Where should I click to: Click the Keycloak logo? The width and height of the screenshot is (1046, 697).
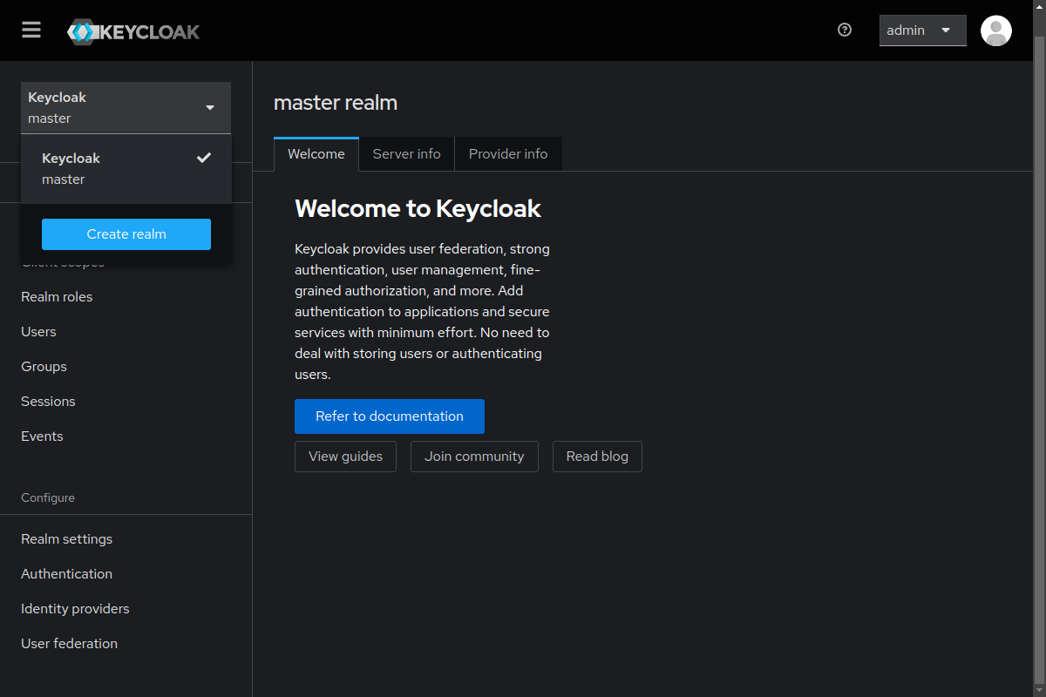(133, 32)
